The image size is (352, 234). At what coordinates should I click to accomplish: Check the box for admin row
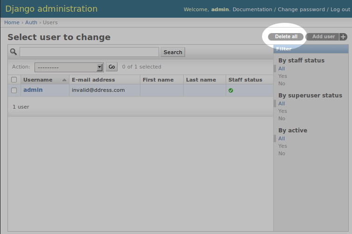[x=14, y=90]
